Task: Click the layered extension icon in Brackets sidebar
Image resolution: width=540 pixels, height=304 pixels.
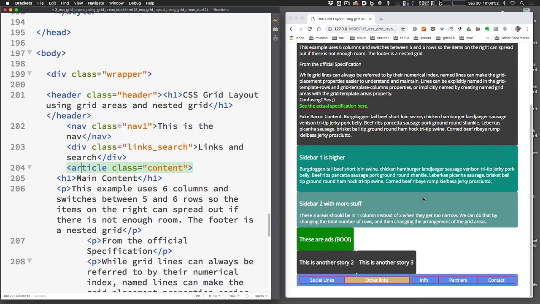Action: (x=275, y=38)
